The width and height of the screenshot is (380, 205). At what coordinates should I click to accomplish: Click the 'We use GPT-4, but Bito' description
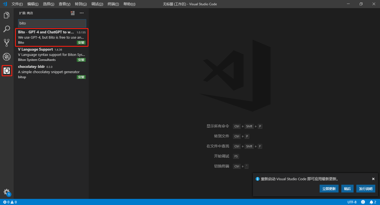pos(51,37)
